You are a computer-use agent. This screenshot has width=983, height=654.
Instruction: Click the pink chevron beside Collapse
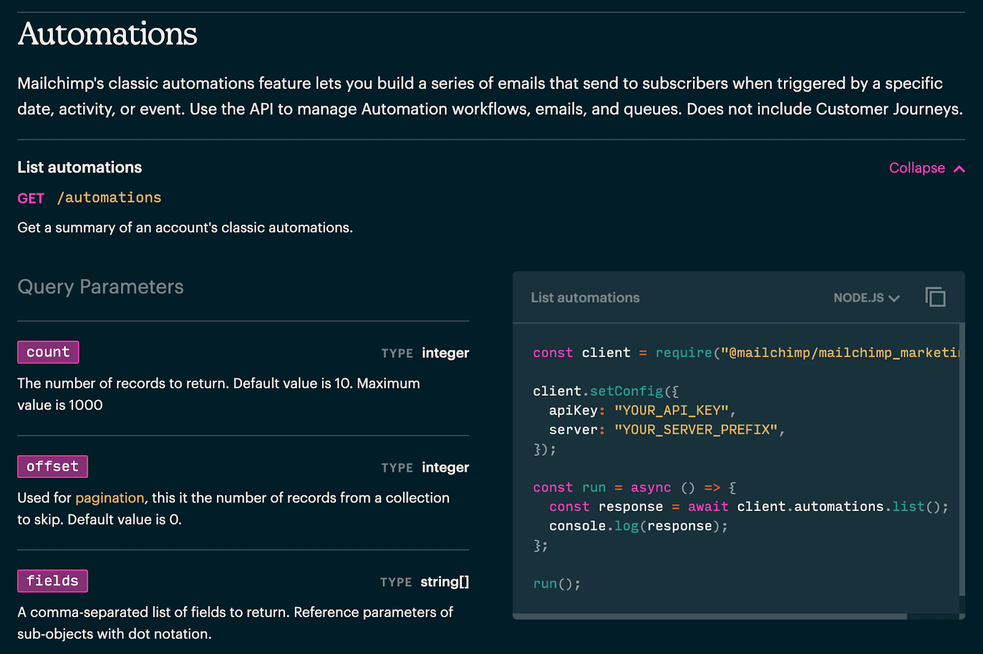pyautogui.click(x=959, y=169)
